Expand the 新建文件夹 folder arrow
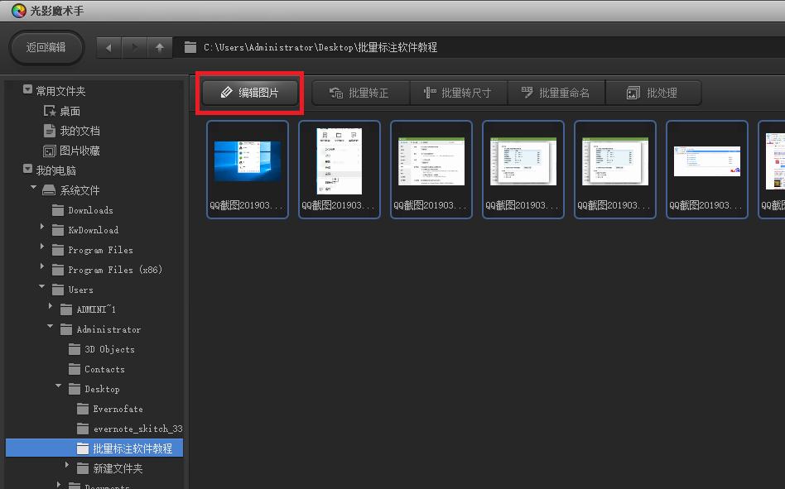 coord(67,465)
